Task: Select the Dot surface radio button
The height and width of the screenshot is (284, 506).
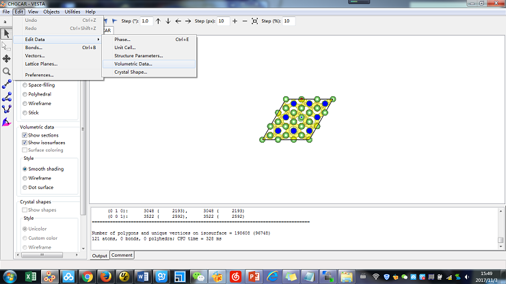Action: click(x=25, y=187)
